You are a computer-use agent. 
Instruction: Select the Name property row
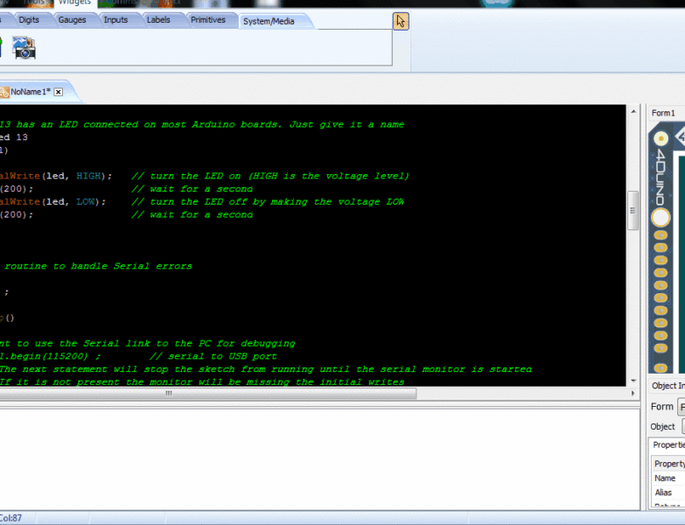[667, 479]
